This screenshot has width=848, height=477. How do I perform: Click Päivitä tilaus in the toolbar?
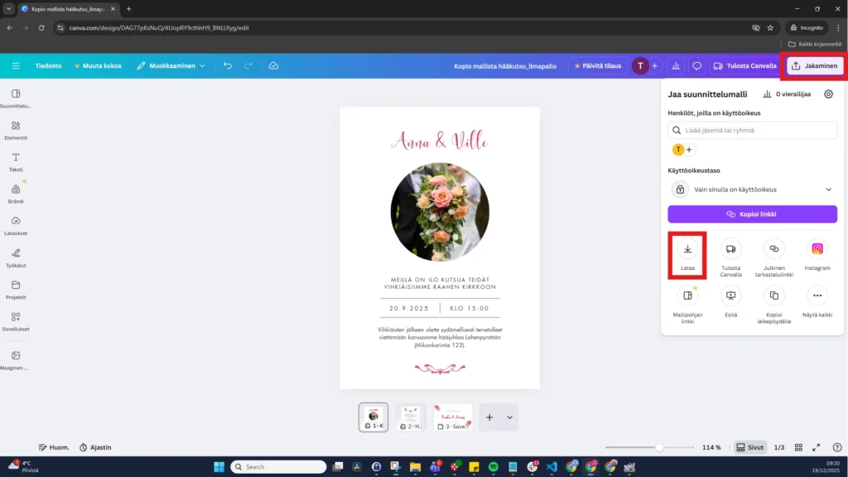point(599,65)
